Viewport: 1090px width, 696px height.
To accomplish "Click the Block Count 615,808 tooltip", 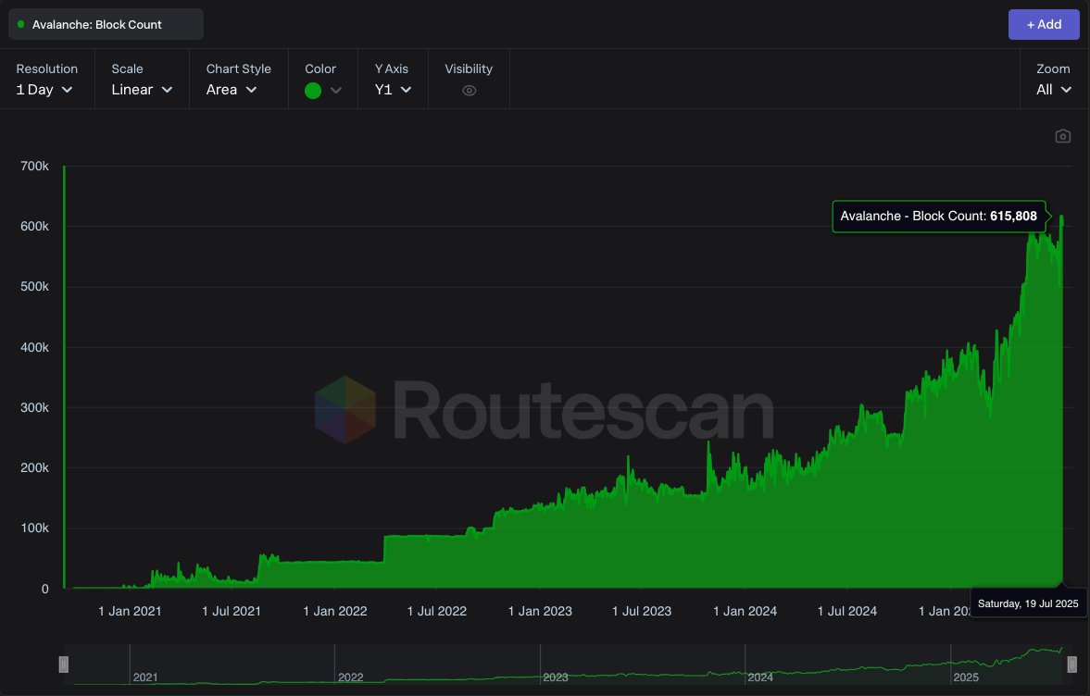I will [x=939, y=216].
